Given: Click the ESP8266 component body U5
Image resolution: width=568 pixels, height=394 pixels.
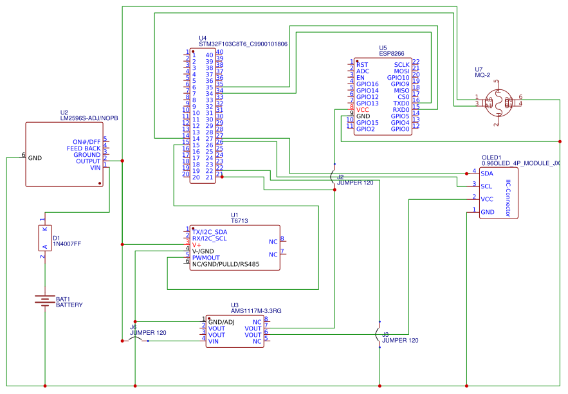Looking at the screenshot, I should coord(384,96).
